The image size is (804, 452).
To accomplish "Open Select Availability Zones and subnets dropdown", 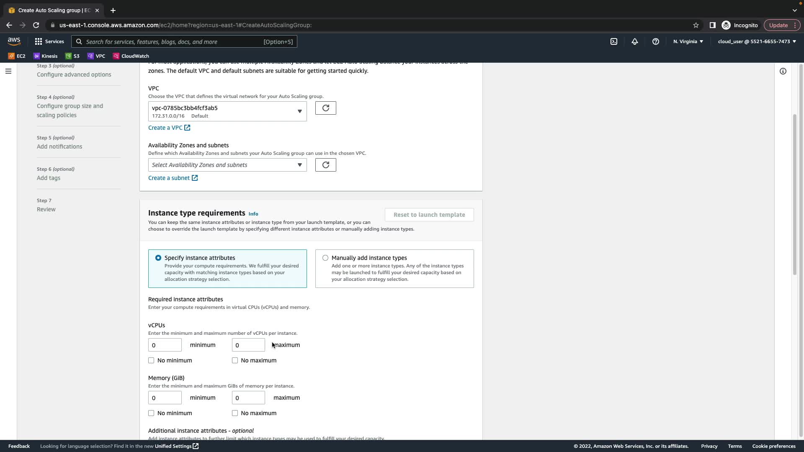I will [227, 165].
